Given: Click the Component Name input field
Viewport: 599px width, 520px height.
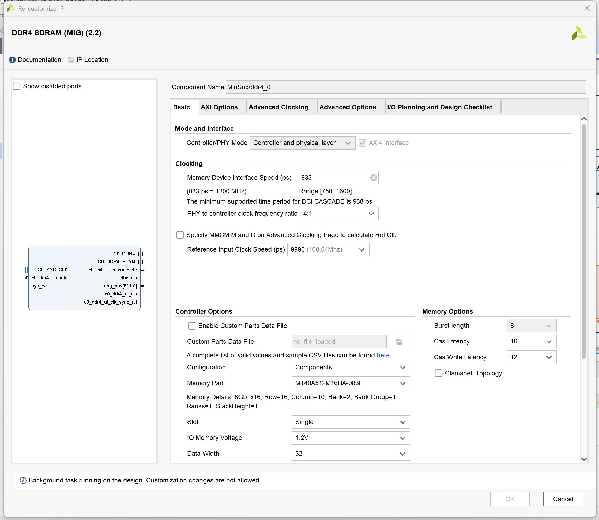Looking at the screenshot, I should point(406,87).
